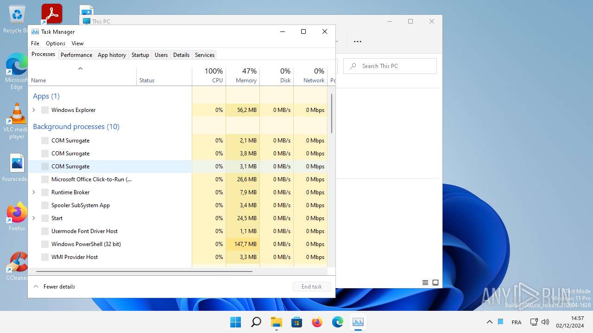
Task: Open the File menu in Task Manager
Action: 35,43
